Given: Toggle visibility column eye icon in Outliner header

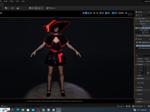Looking at the screenshot, I should click(x=136, y=19).
